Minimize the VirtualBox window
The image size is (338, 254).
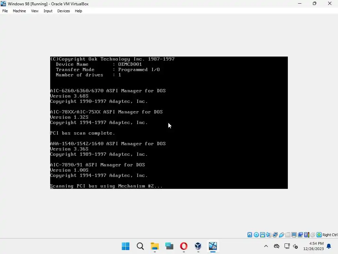coord(300,4)
